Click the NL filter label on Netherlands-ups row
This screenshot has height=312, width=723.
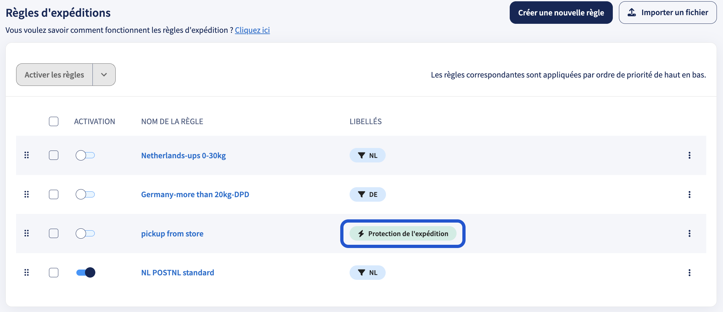click(368, 155)
